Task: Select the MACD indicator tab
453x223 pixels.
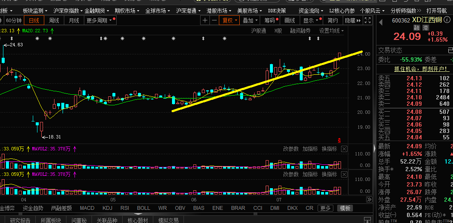Action: tap(87, 208)
